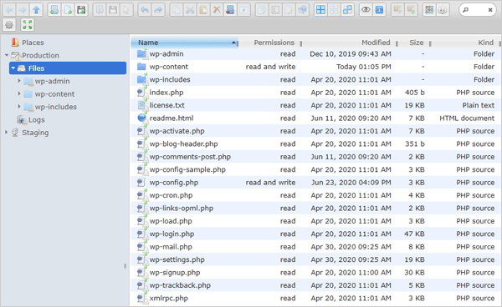Open the Sort options icon
The image size is (502, 307).
443,10
